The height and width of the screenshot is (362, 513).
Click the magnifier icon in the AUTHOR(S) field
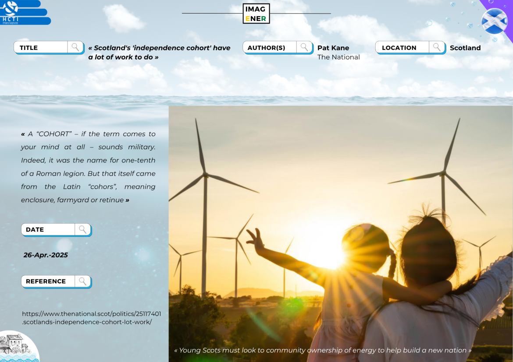(304, 47)
